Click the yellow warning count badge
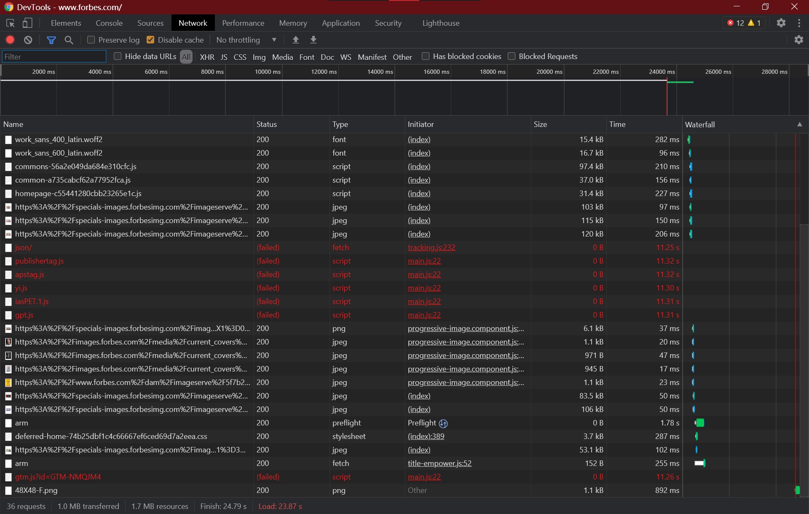This screenshot has width=809, height=514. click(754, 23)
